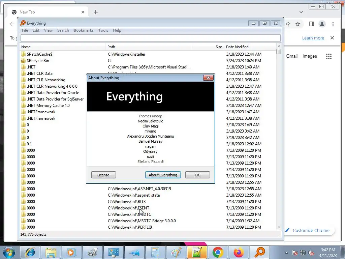
Task: Open the View menu in Everything
Action: (48, 30)
